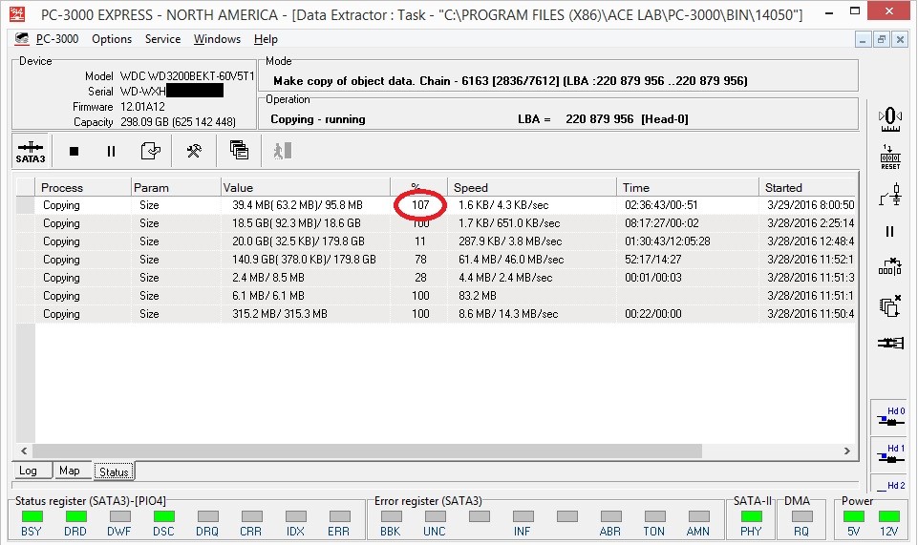Click the UNC error register indicator
918x545 pixels.
[x=435, y=516]
